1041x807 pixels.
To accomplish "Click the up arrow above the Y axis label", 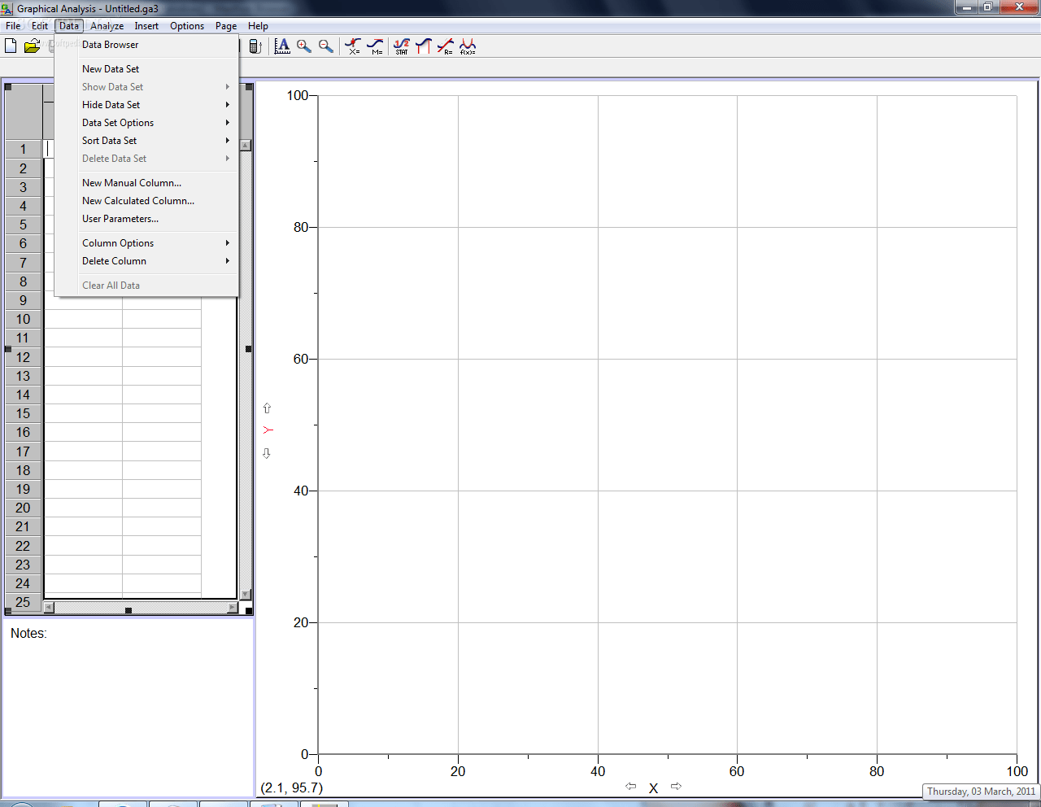I will [x=267, y=408].
